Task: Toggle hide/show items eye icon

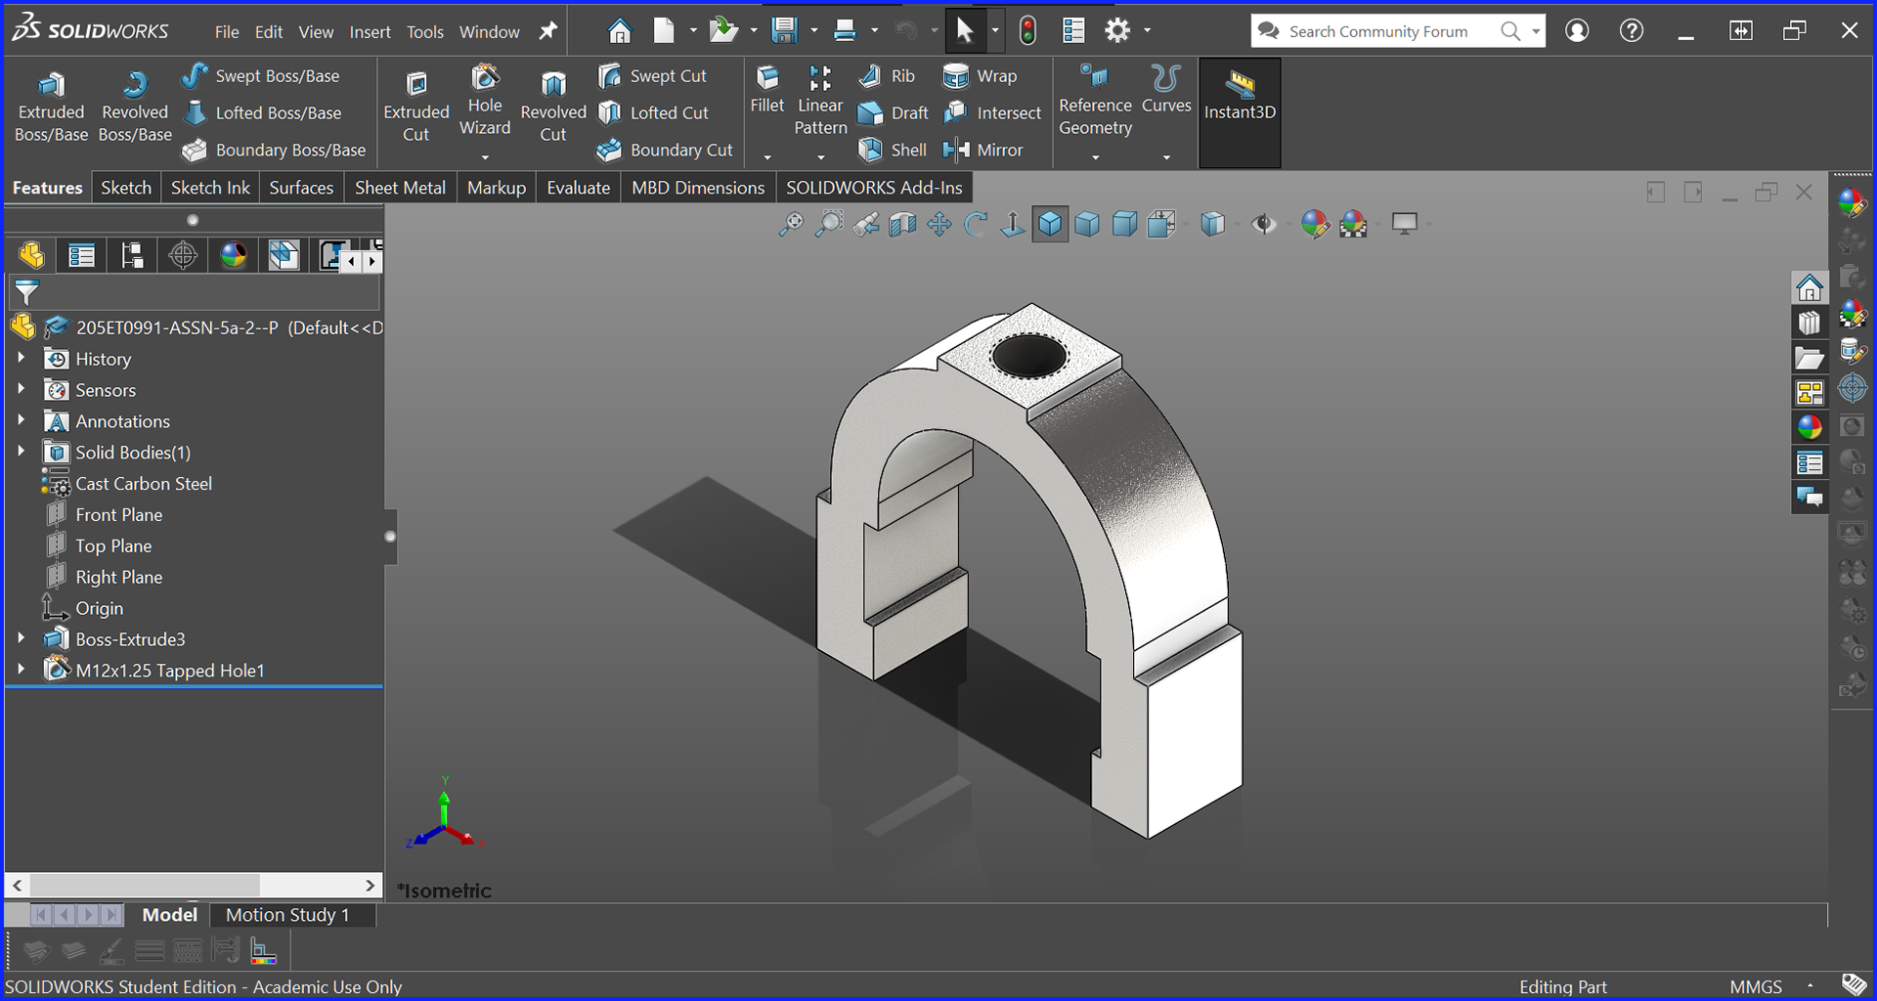Action: 1264,225
